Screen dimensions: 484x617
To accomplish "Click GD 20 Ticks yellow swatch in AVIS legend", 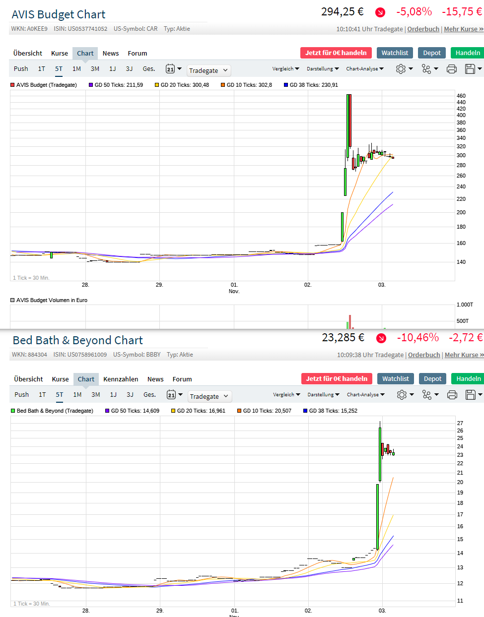I will [x=157, y=85].
